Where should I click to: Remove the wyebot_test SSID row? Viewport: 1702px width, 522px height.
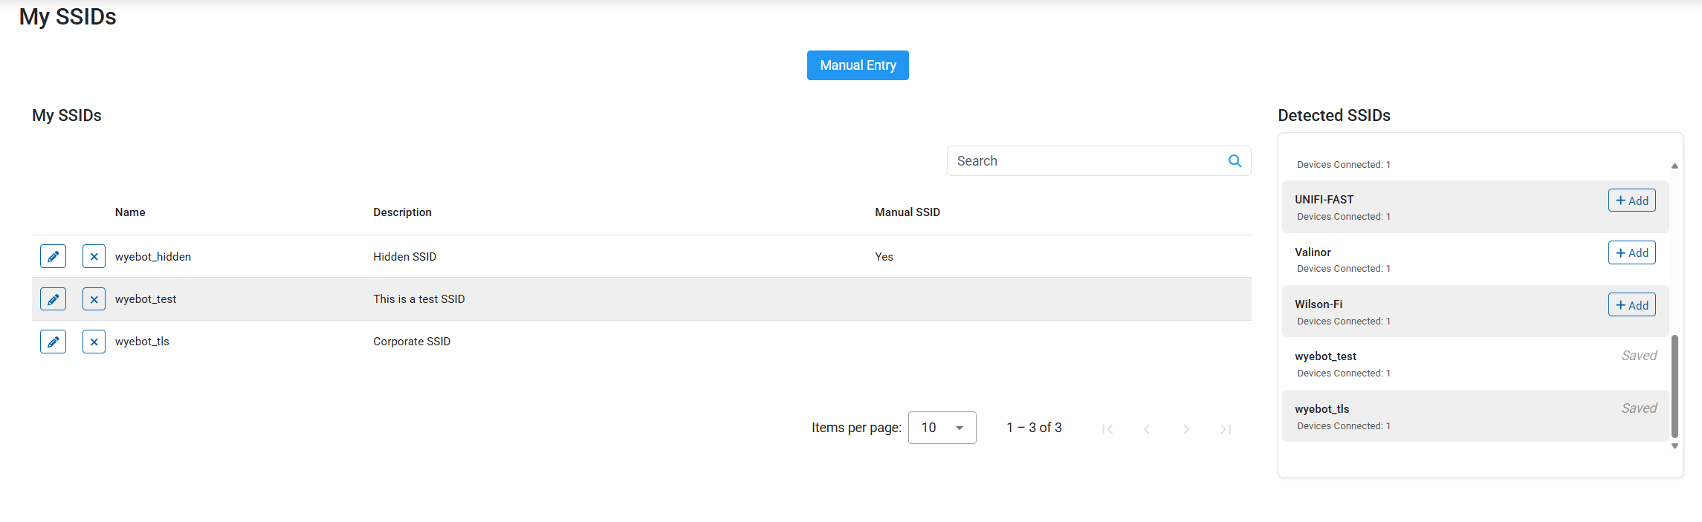click(x=94, y=299)
